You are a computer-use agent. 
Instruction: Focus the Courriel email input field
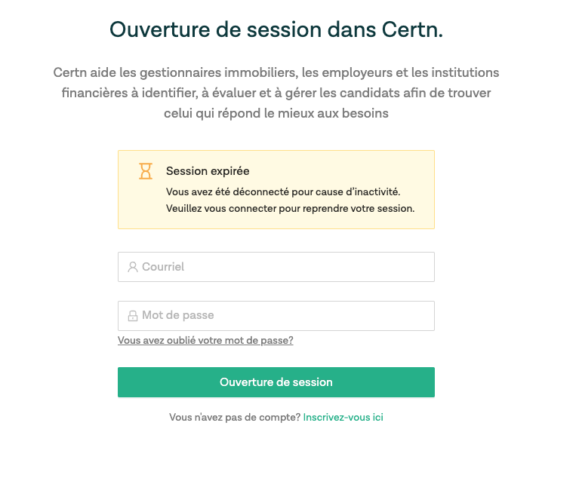pos(287,267)
